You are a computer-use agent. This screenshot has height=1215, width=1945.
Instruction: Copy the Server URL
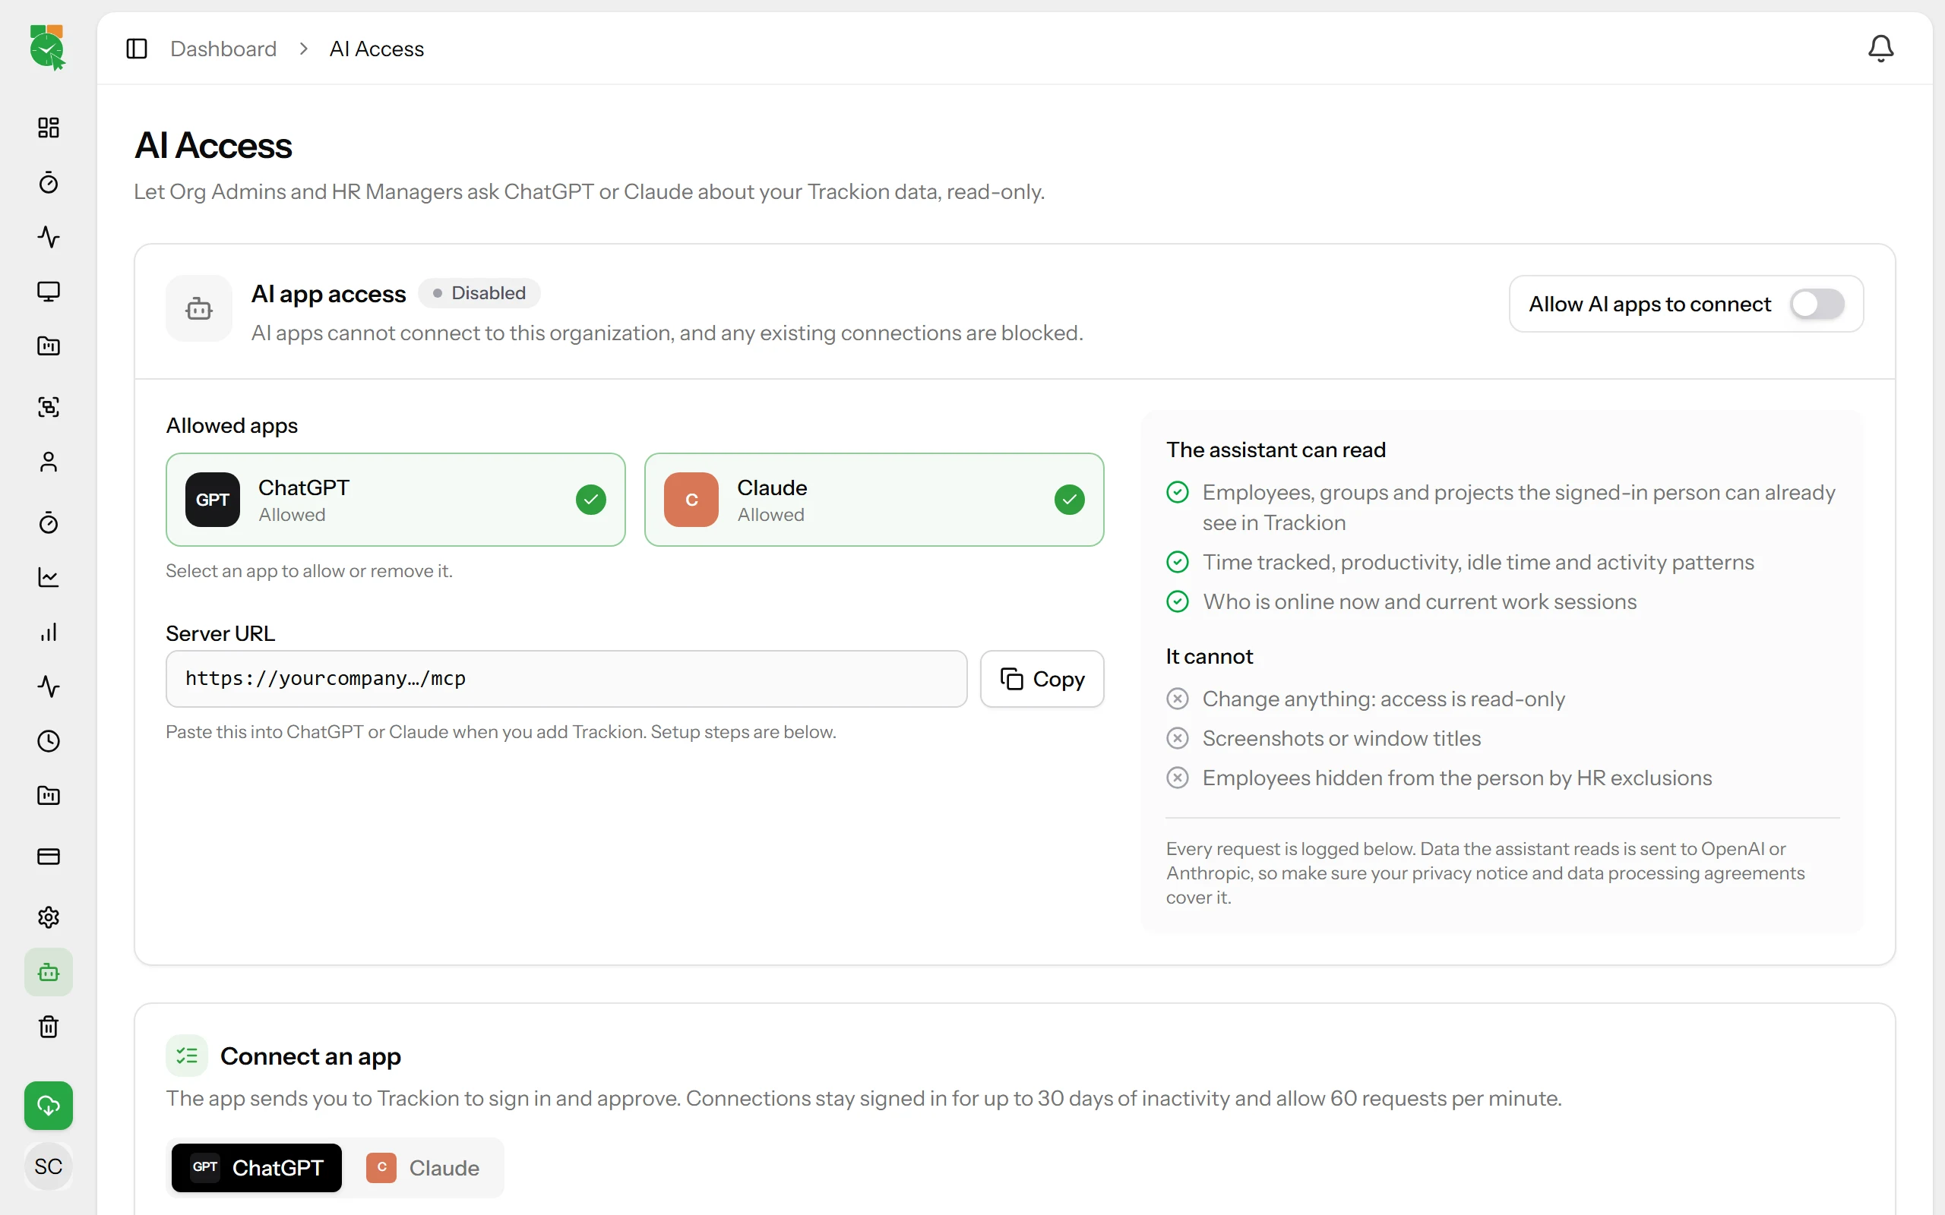pos(1042,679)
